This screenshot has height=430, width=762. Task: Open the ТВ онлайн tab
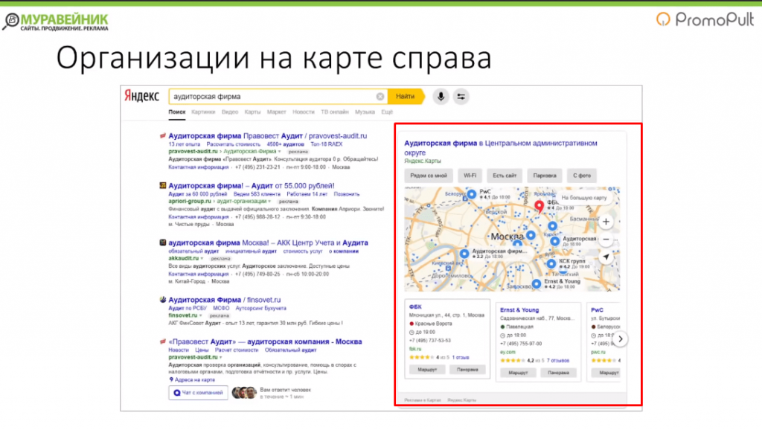pyautogui.click(x=334, y=112)
